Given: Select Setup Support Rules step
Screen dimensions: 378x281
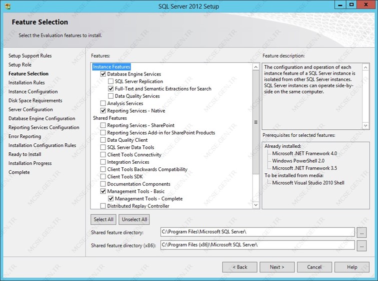Looking at the screenshot, I should tap(30, 56).
